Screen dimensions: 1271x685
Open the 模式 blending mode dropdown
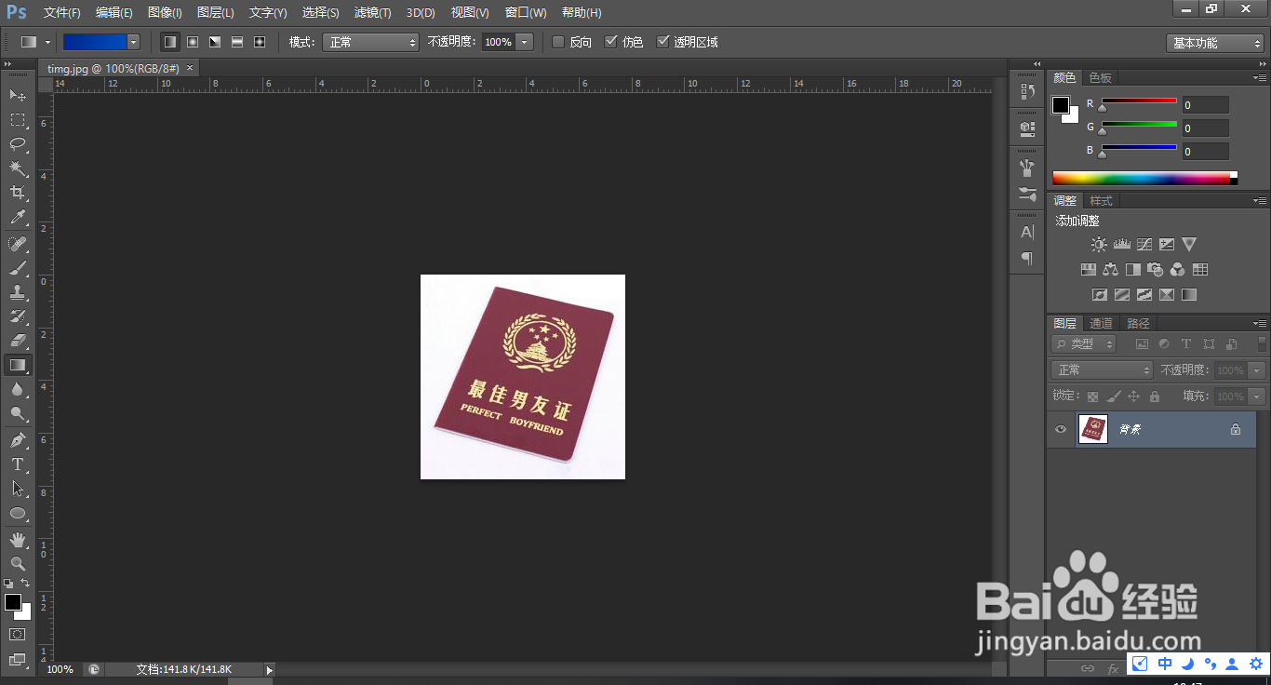pos(370,42)
